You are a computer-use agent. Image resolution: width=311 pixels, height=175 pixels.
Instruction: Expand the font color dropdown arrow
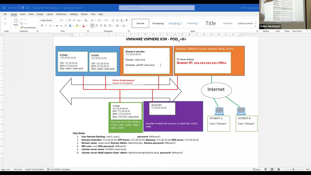click(x=86, y=26)
